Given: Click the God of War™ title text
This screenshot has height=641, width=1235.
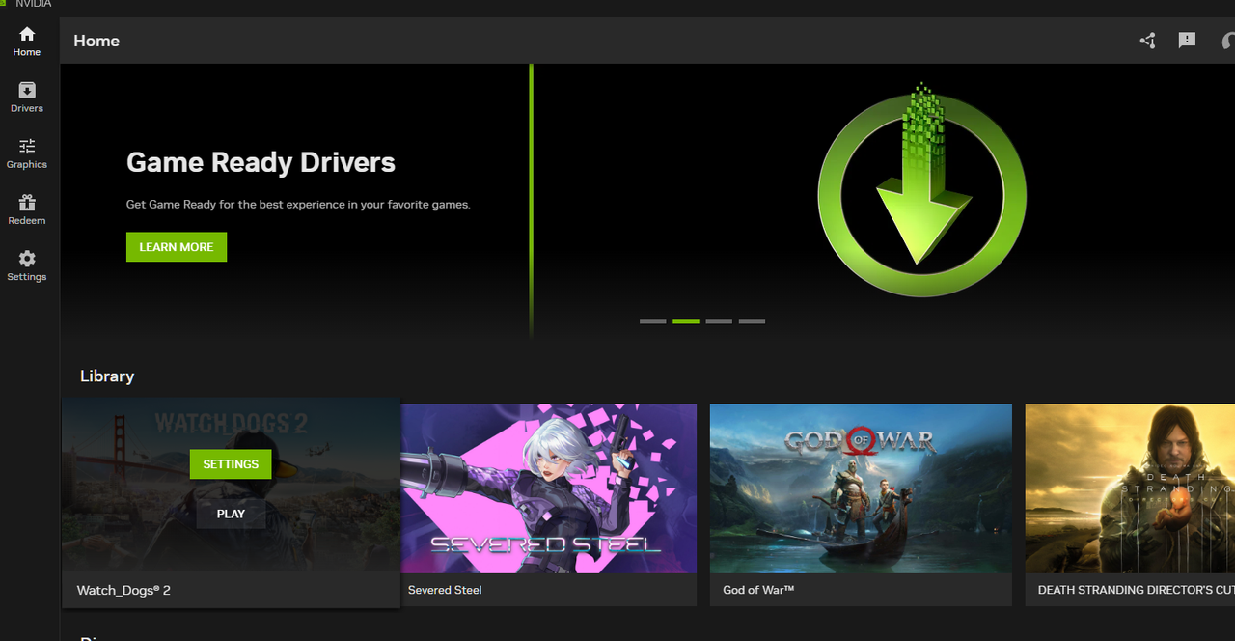Looking at the screenshot, I should click(x=758, y=590).
